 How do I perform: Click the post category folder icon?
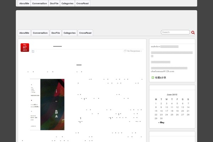coord(33,51)
